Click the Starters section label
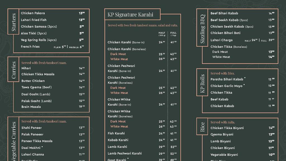This screenshot has width=286, height=161. 13,22
